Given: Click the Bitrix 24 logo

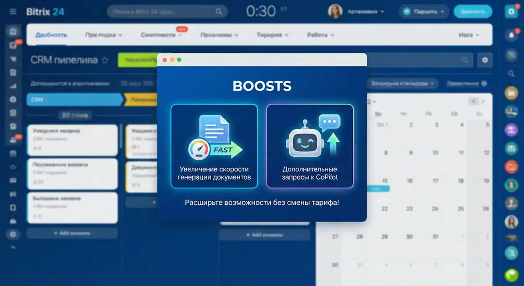Looking at the screenshot, I should pyautogui.click(x=45, y=11).
